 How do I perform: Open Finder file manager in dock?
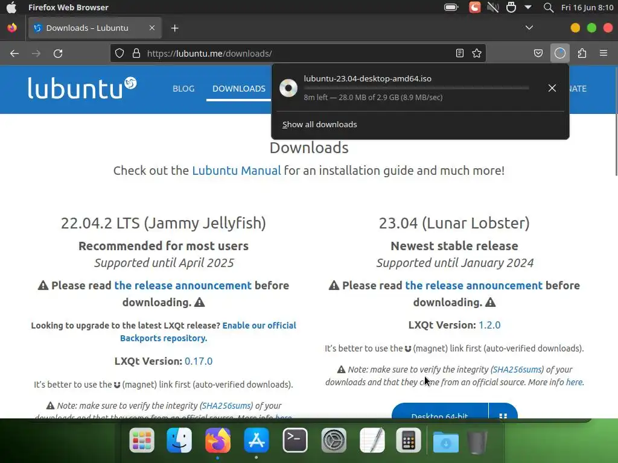click(179, 440)
